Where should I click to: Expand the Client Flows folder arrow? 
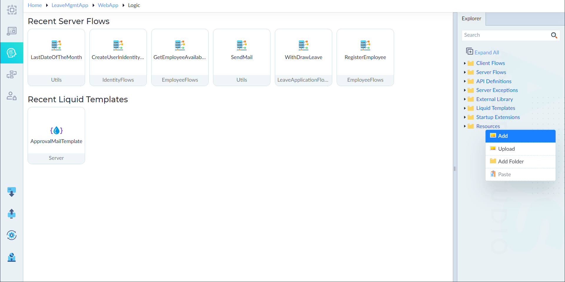pos(465,63)
